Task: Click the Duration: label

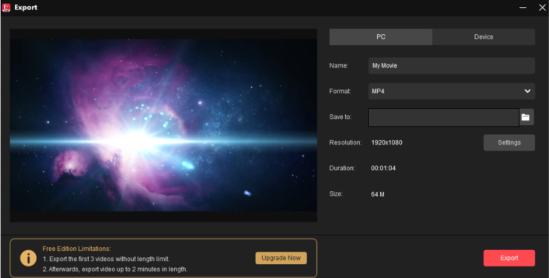Action: [x=342, y=168]
